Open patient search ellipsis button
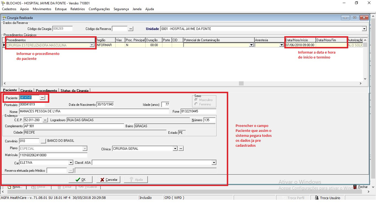Viewport: 376px width, 211px height. (42, 98)
